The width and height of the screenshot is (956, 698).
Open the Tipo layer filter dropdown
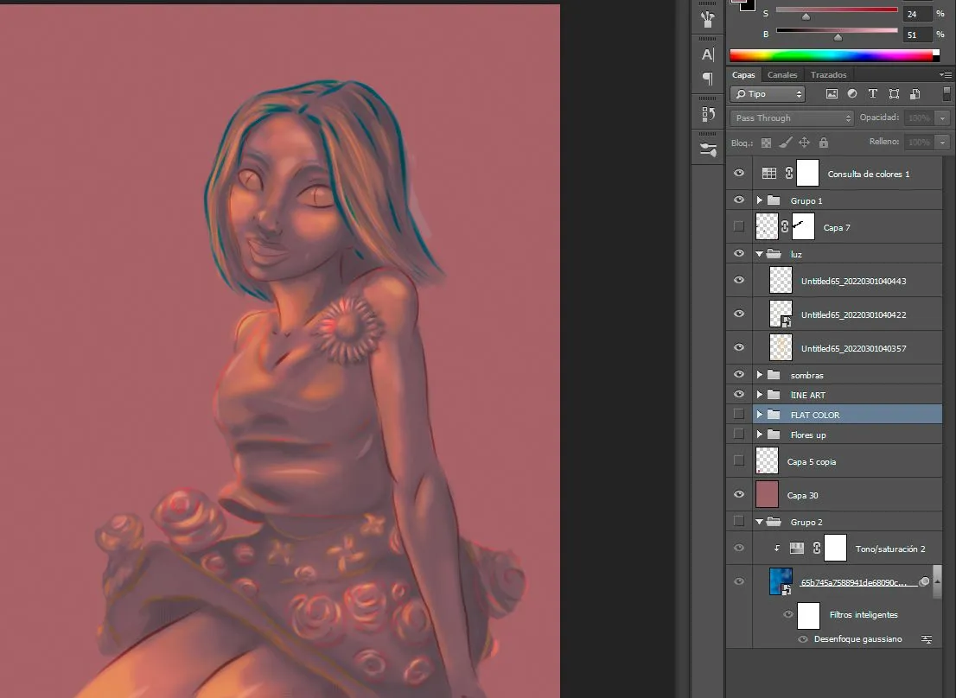pos(768,94)
